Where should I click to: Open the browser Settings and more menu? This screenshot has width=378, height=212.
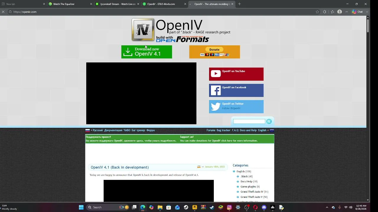(347, 12)
